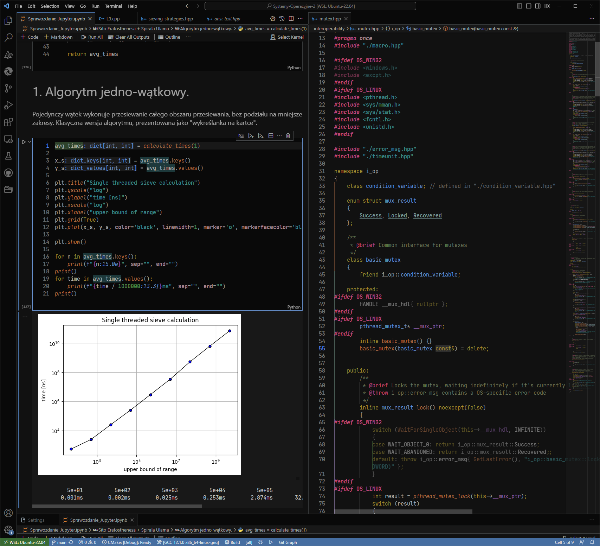600x546 pixels.
Task: Open the Manage gear in activity bar
Action: tap(8, 530)
